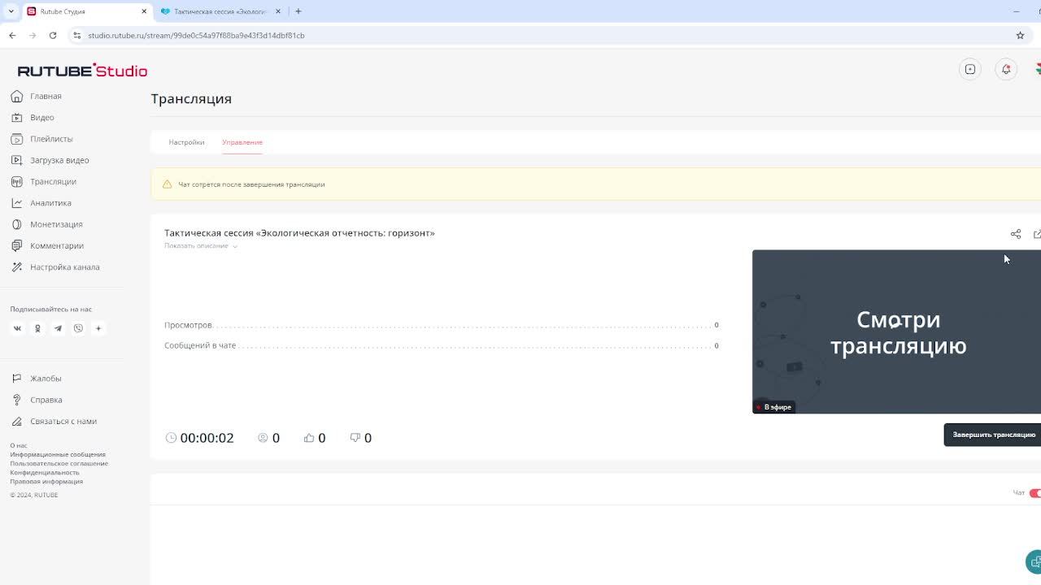Screen dimensions: 1041x585
Task: Open Пользовательское соглашение footer link
Action: pos(59,463)
